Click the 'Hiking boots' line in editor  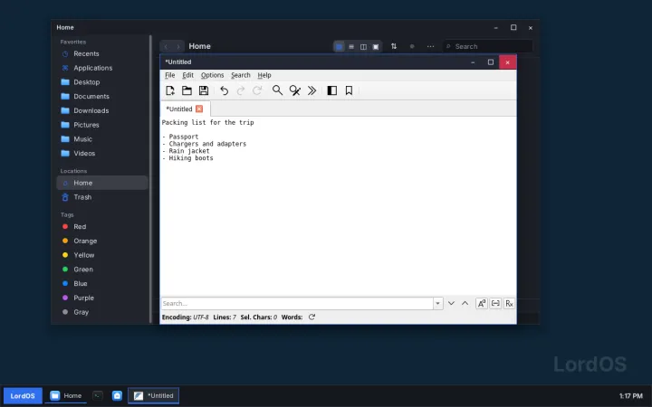tap(187, 158)
